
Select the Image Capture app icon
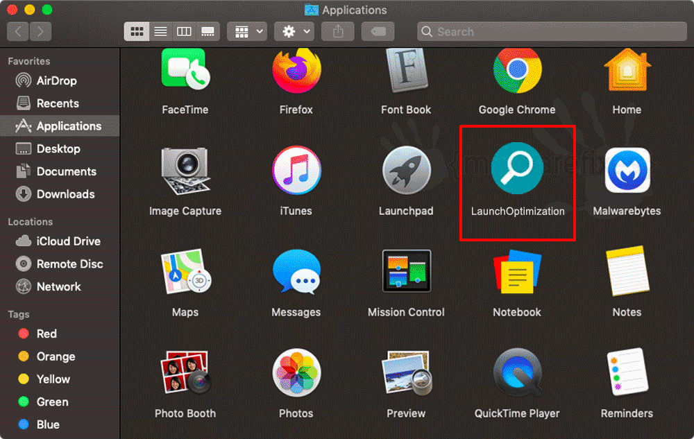click(185, 171)
